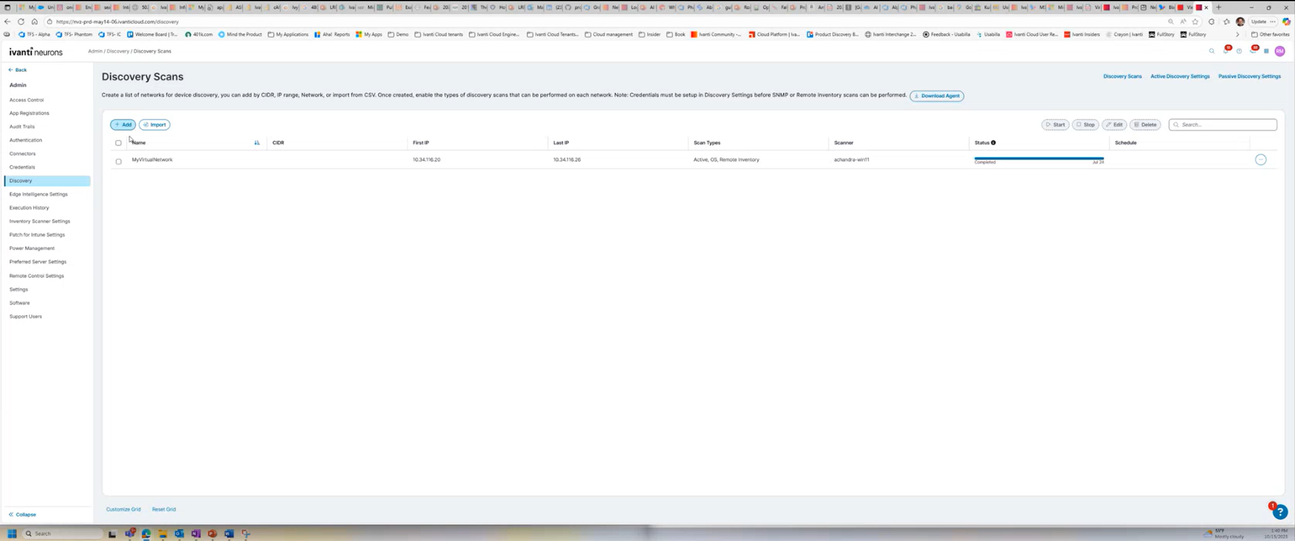The height and width of the screenshot is (541, 1295).
Task: Click the browser refresh icon
Action: (21, 22)
